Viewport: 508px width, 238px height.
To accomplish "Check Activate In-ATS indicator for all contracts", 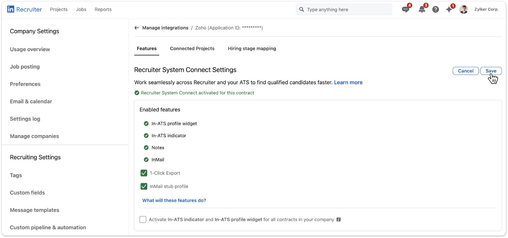I will click(143, 219).
